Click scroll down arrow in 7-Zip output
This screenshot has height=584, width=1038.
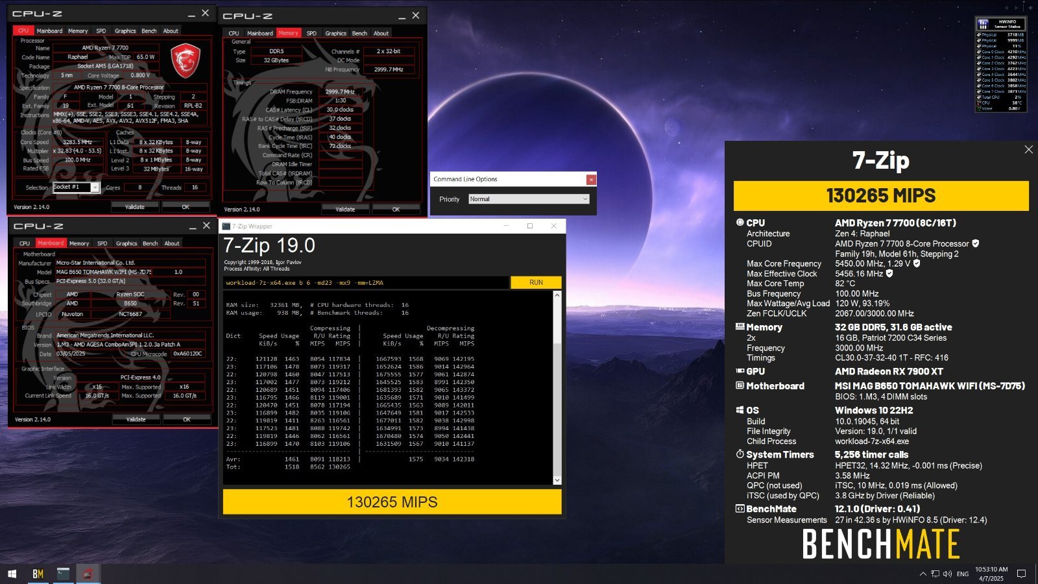(557, 480)
